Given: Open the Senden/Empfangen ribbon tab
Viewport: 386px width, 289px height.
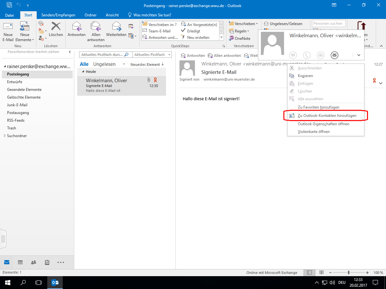Looking at the screenshot, I should click(58, 15).
